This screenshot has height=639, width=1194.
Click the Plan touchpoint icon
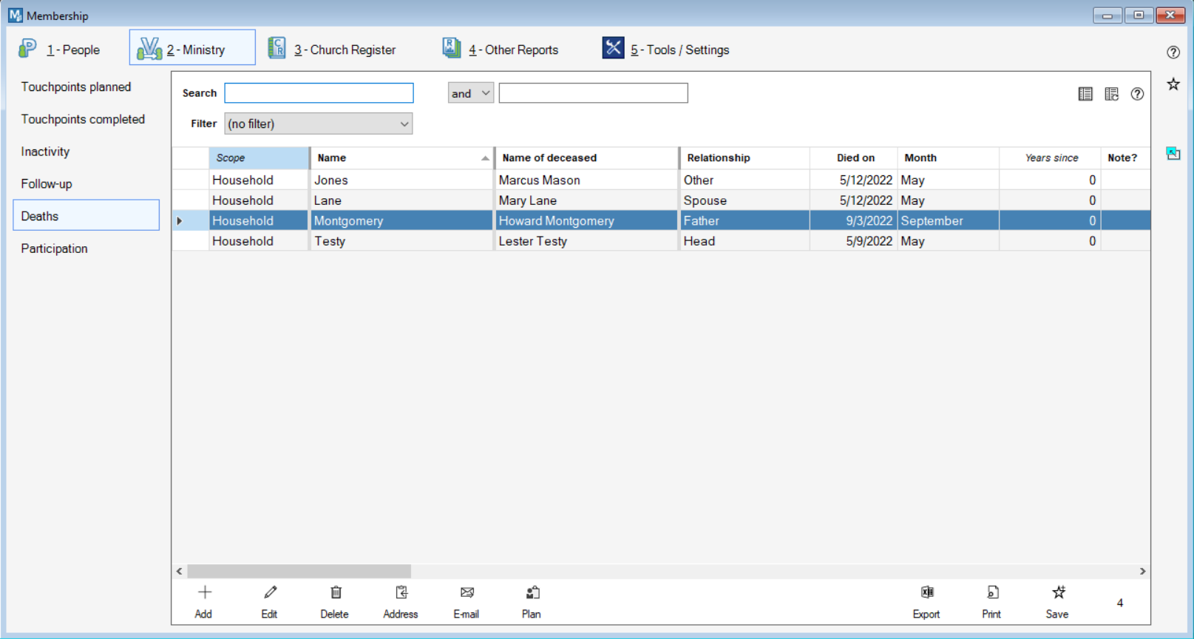[532, 593]
